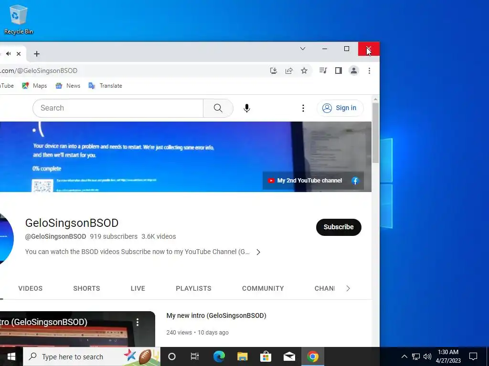The image size is (489, 366).
Task: Open My new intro (GeloSingsonBSOD) title
Action: point(216,315)
